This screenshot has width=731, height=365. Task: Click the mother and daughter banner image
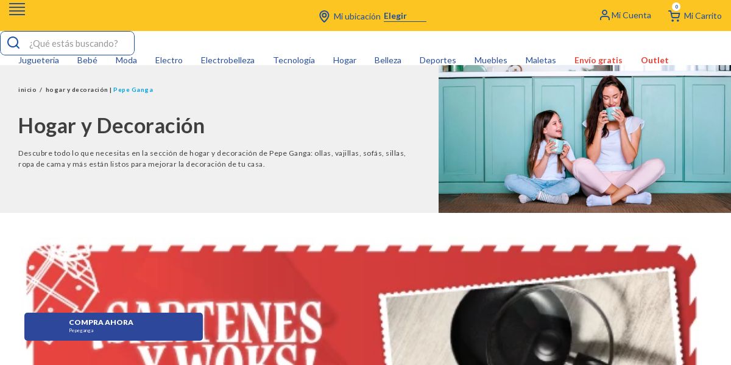coord(585,139)
